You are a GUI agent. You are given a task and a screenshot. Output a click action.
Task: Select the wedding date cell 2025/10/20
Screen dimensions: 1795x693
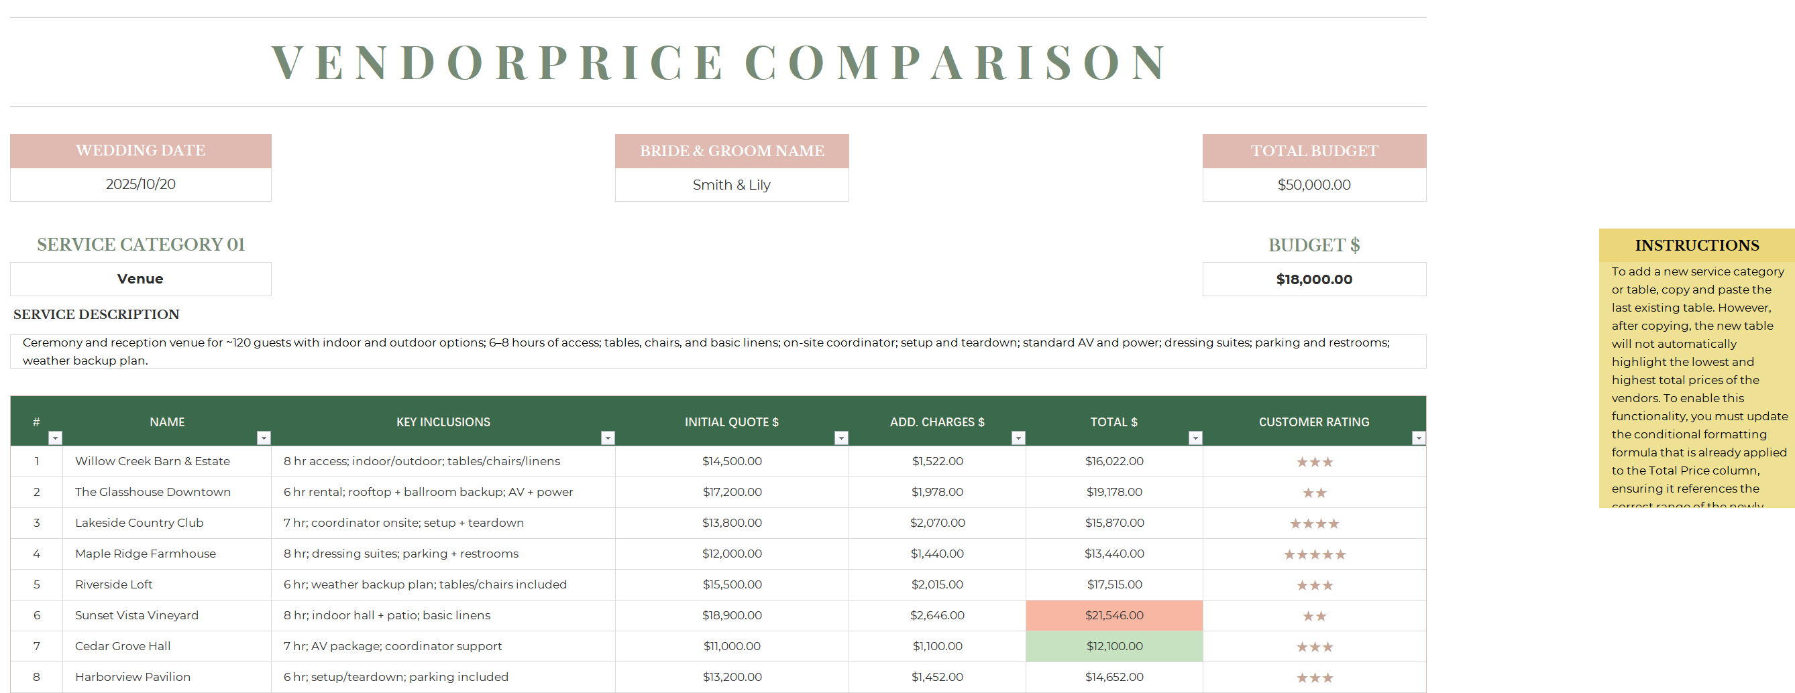coord(141,184)
